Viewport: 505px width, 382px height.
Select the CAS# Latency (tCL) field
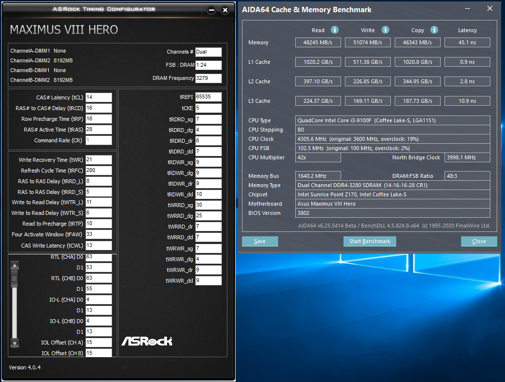(x=99, y=97)
